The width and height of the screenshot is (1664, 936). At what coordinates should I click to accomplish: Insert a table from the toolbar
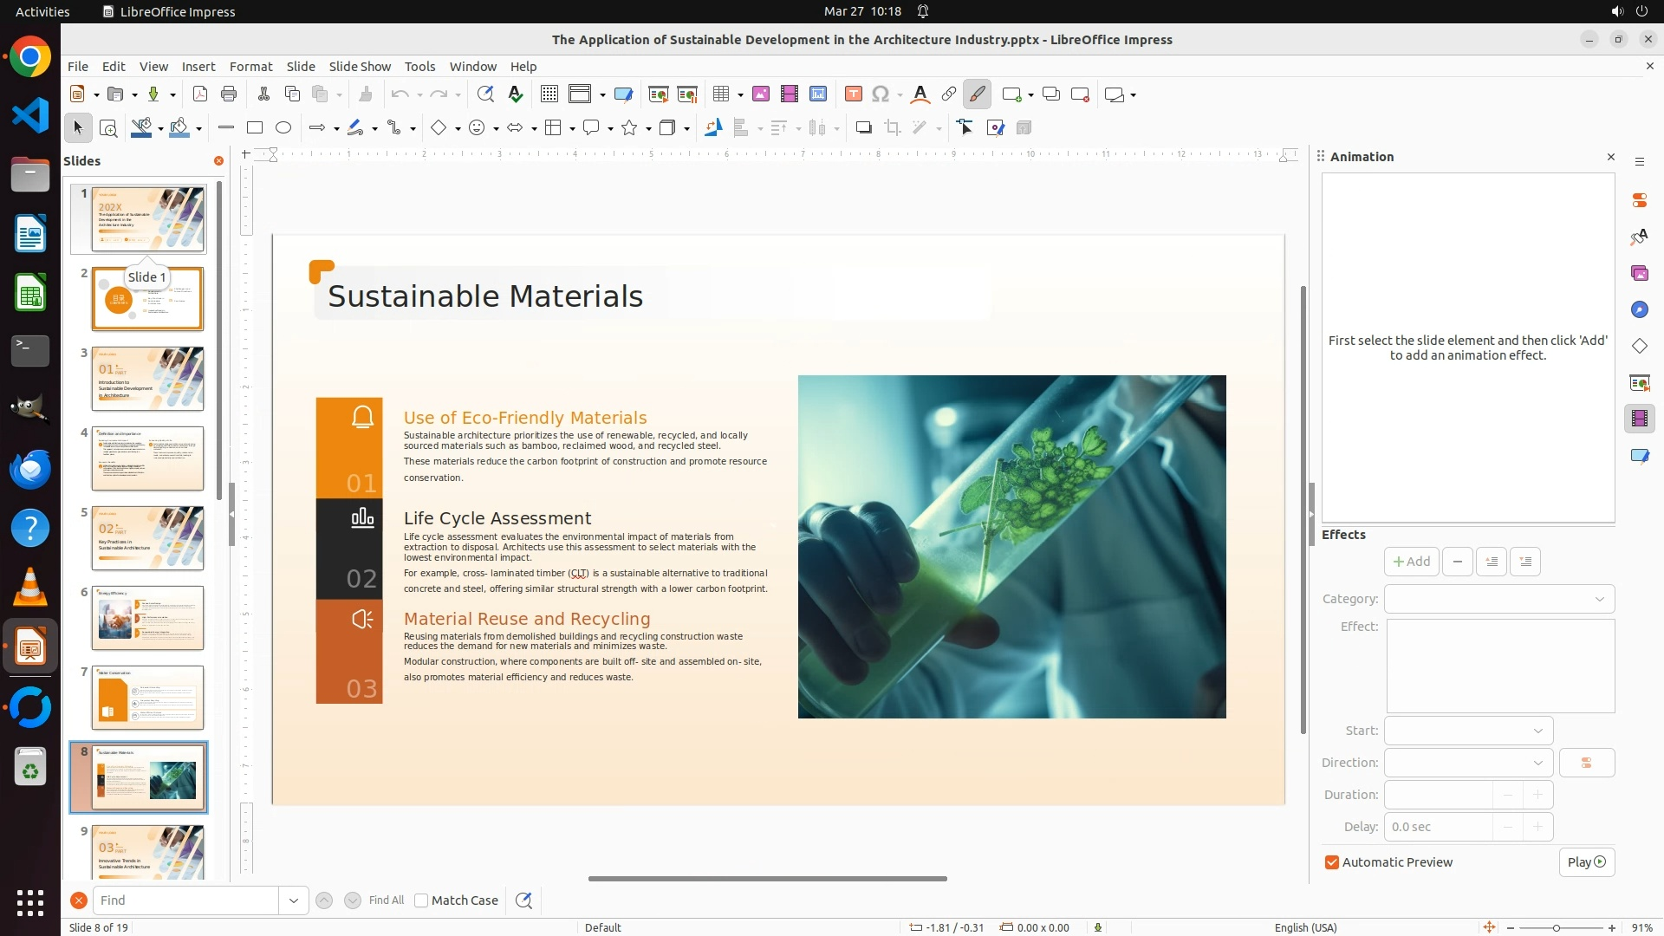click(x=721, y=94)
